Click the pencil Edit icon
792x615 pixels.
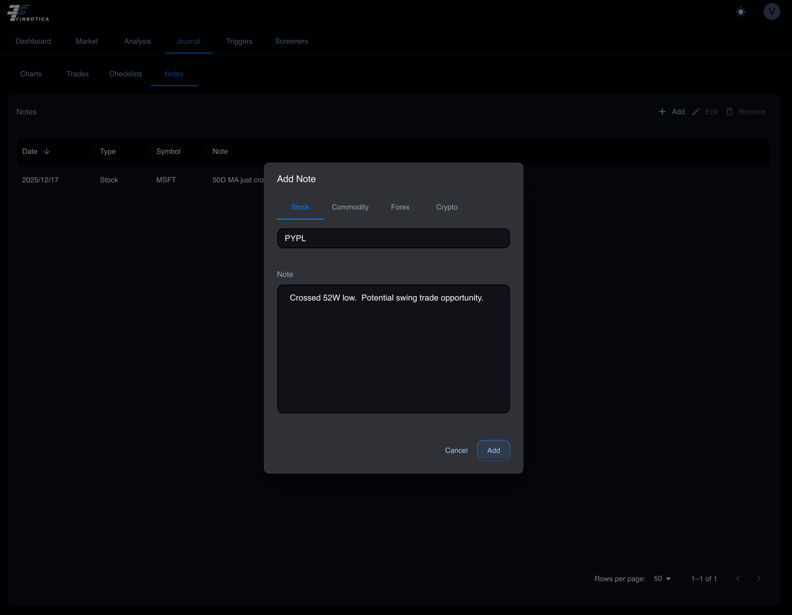(696, 112)
